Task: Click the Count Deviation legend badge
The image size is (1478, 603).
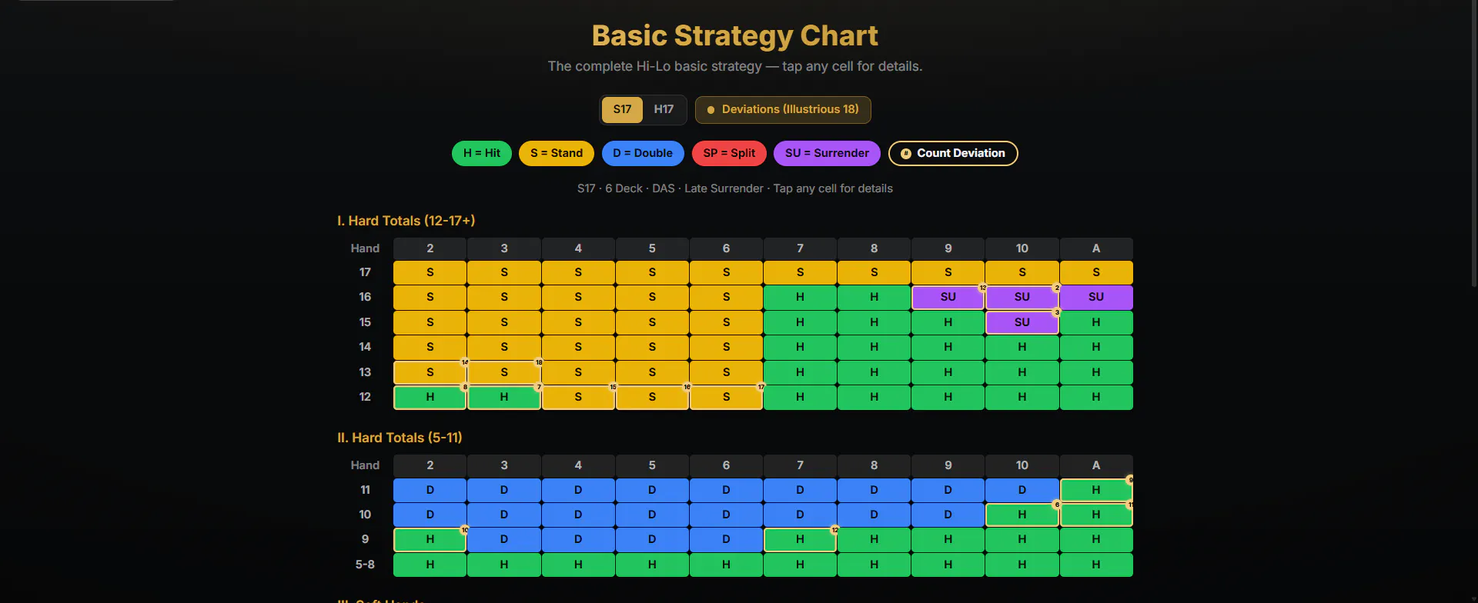Action: [x=953, y=153]
